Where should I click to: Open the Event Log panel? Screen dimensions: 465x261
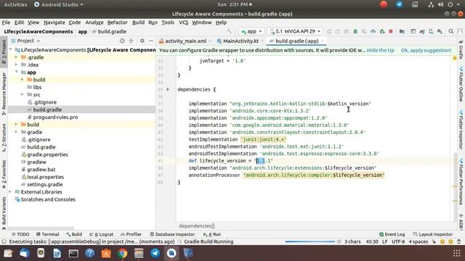click(392, 234)
